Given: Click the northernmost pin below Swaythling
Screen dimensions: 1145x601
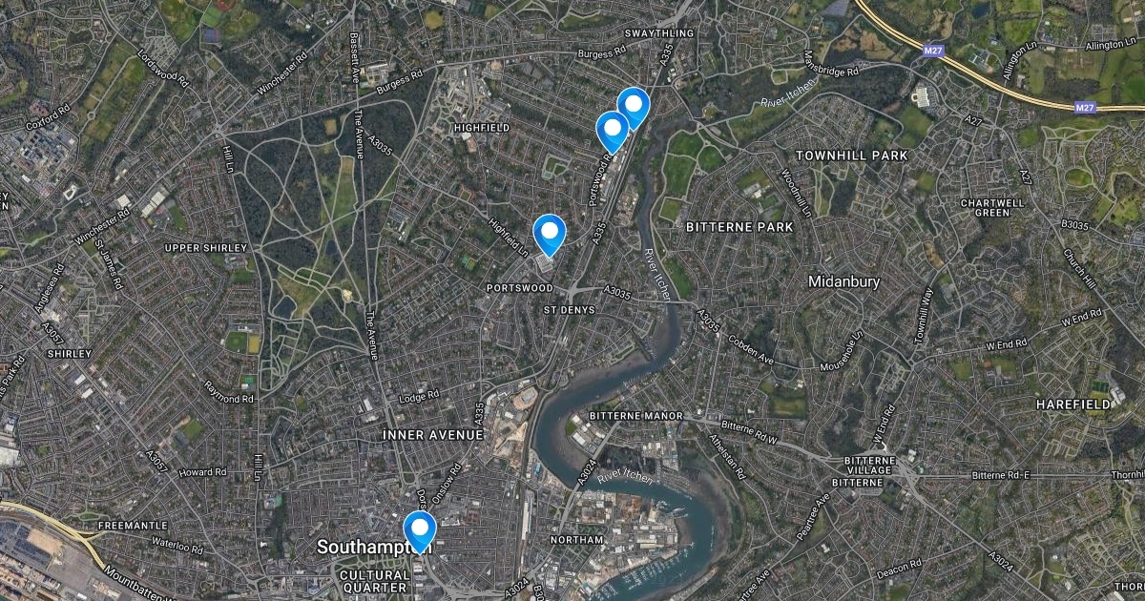Looking at the screenshot, I should coord(633,108).
